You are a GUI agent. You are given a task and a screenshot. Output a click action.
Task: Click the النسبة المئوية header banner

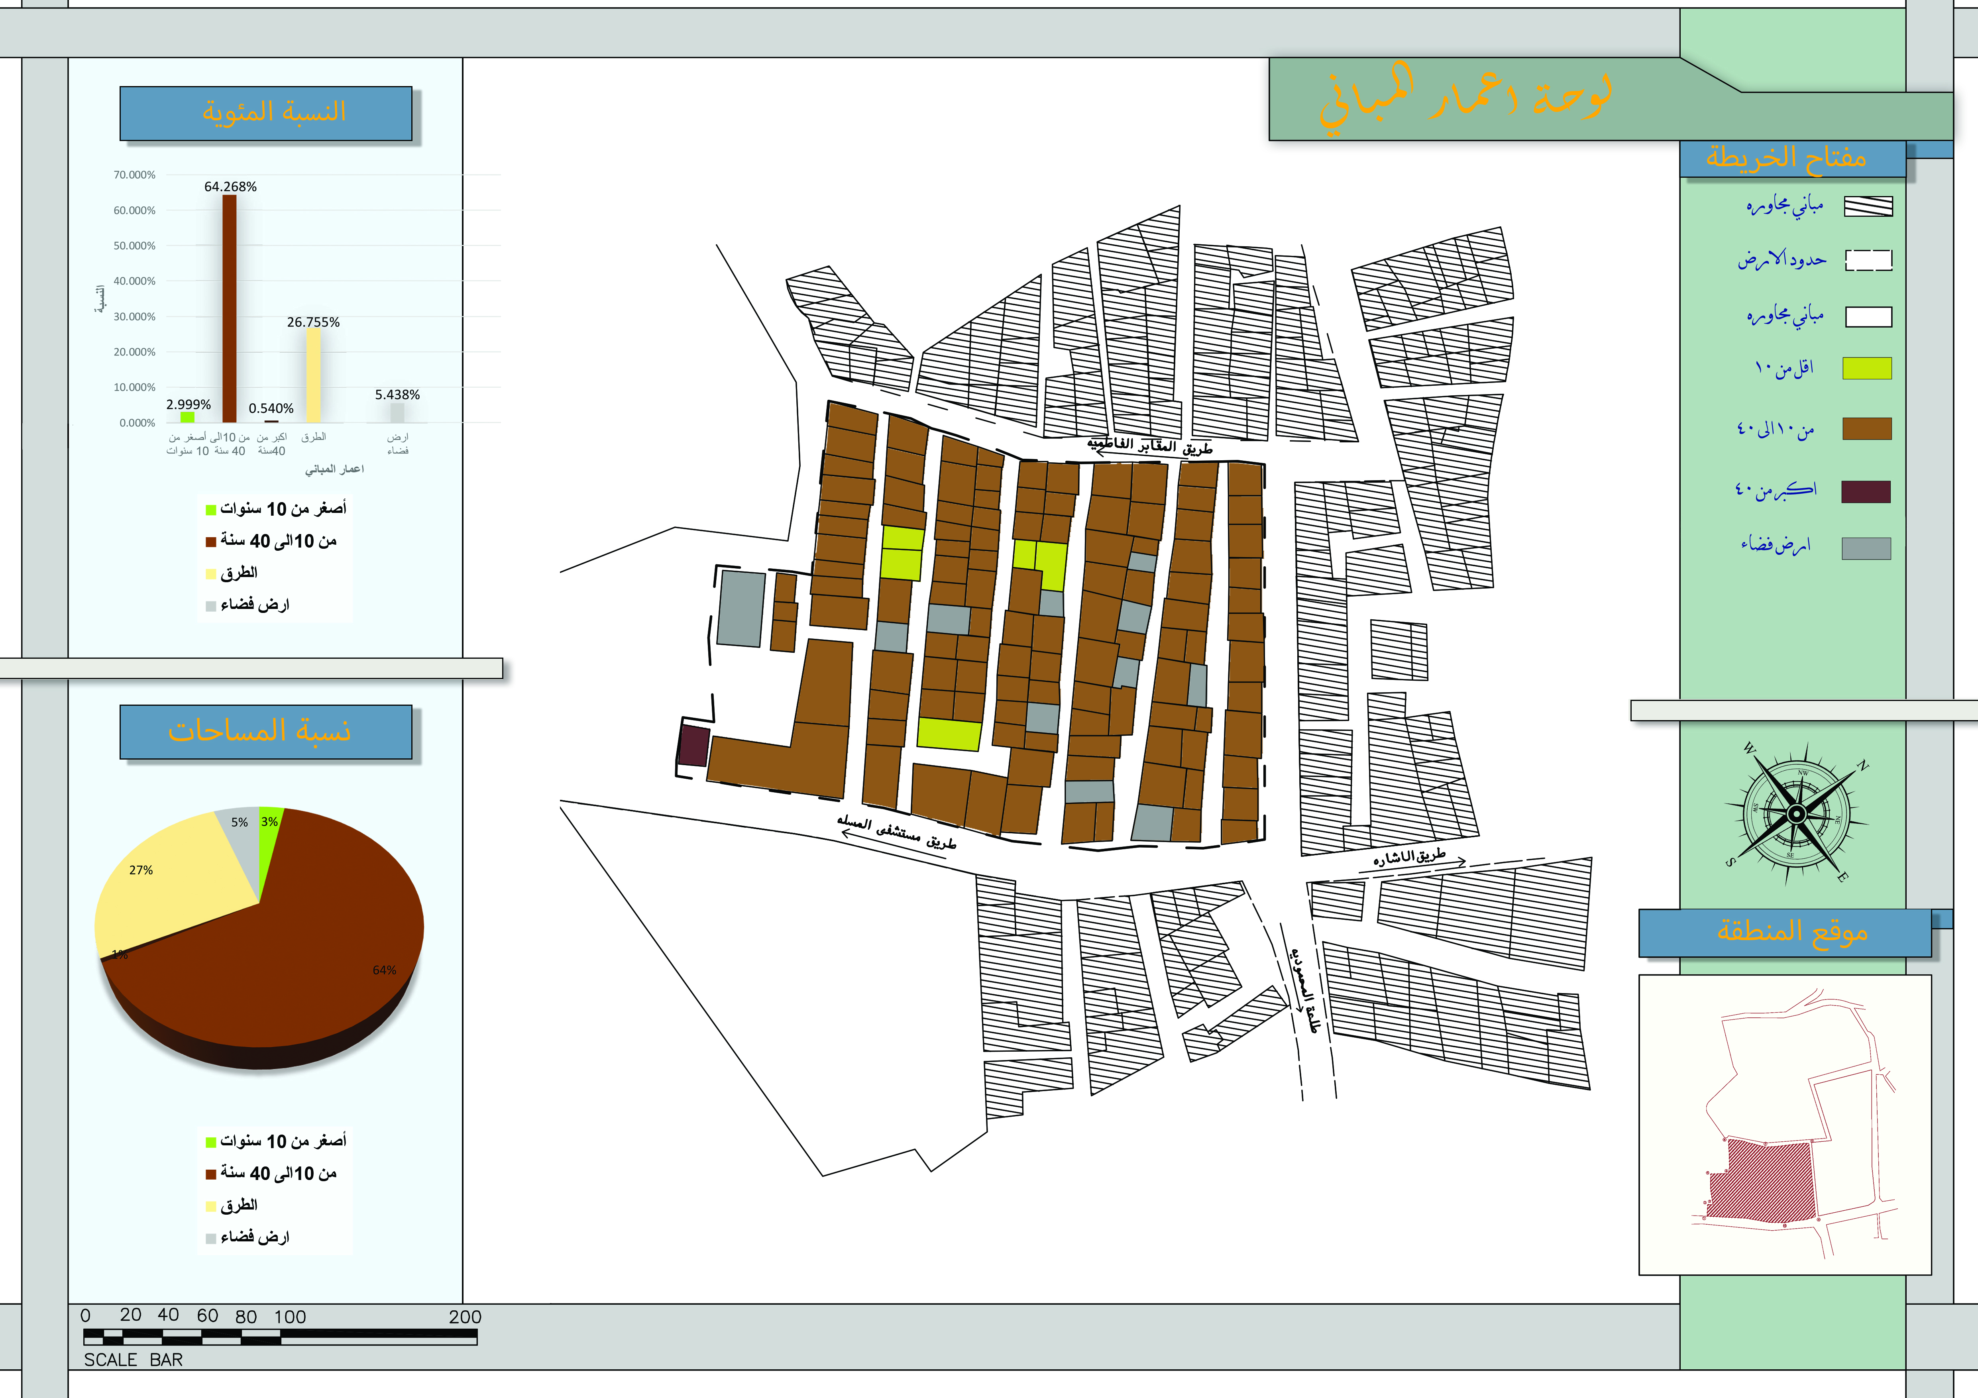click(x=265, y=113)
